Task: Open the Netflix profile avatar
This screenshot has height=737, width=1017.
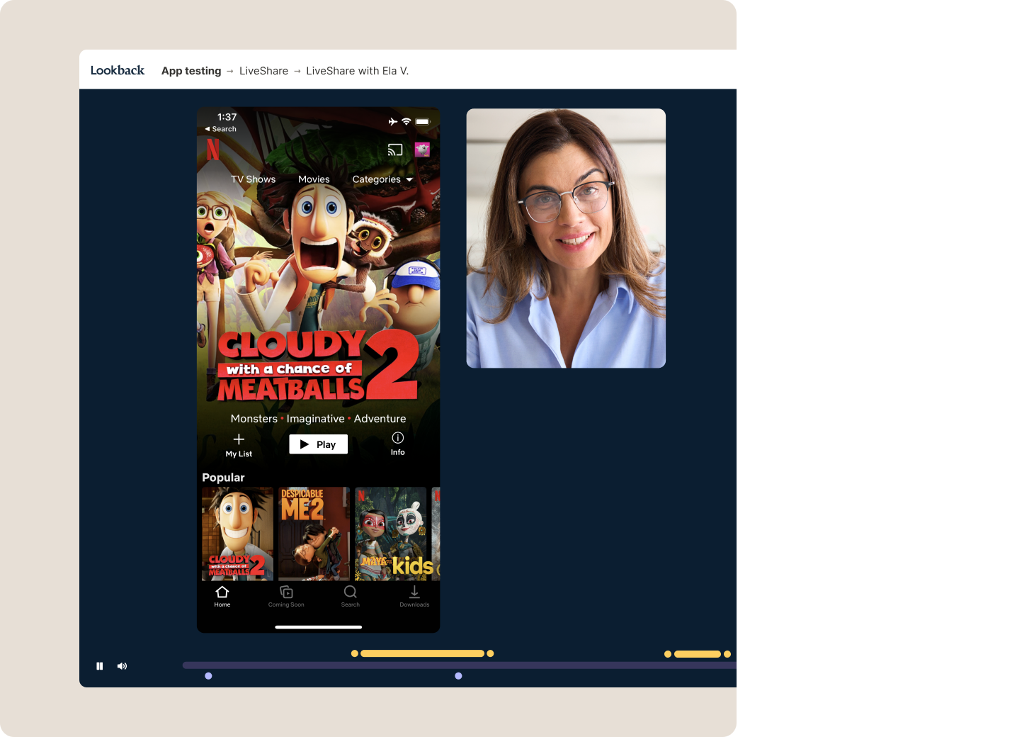Action: pyautogui.click(x=422, y=150)
